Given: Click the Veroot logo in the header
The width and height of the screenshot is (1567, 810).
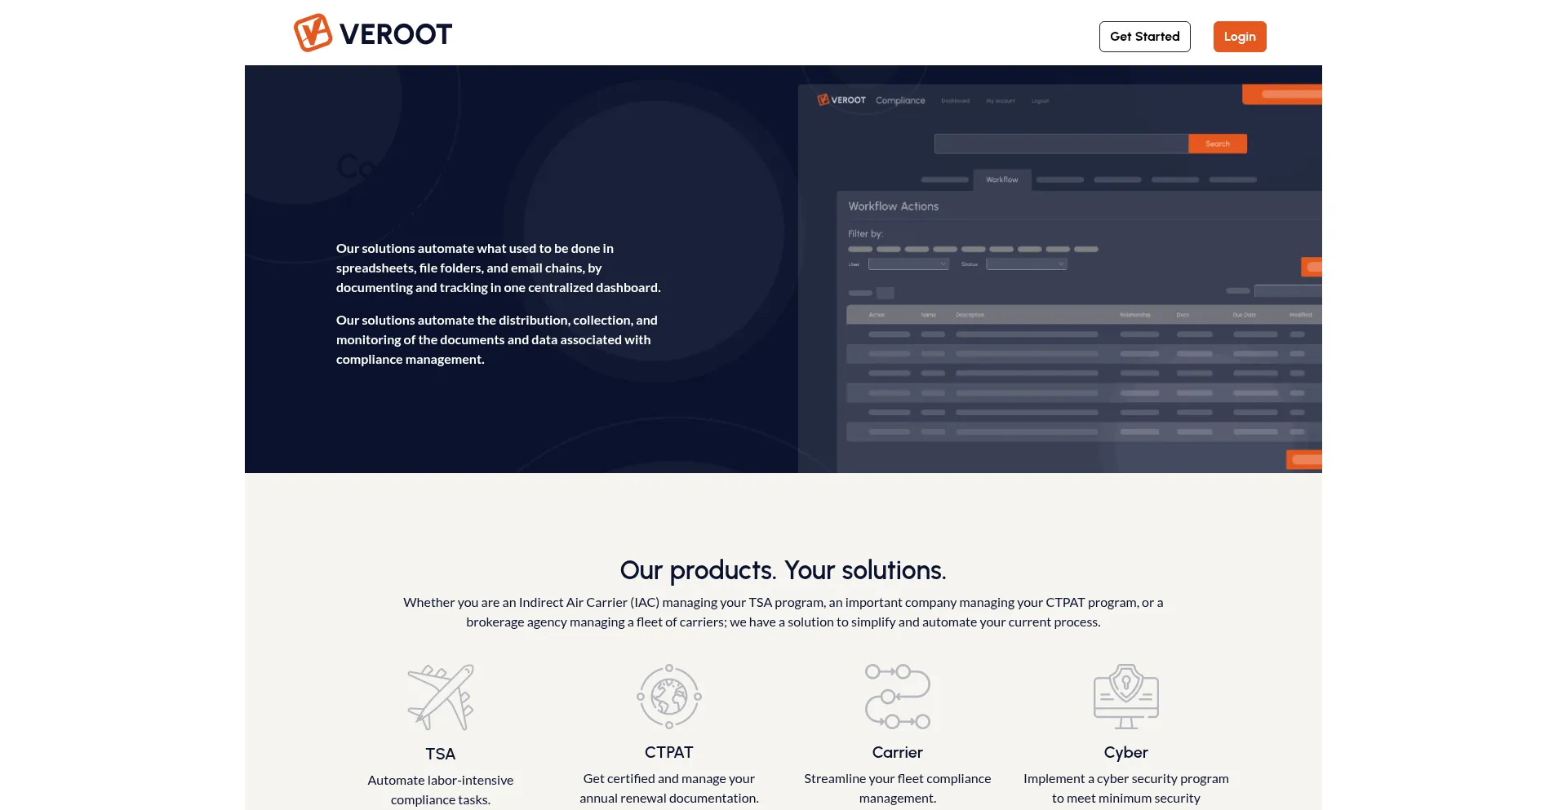Looking at the screenshot, I should (x=373, y=33).
